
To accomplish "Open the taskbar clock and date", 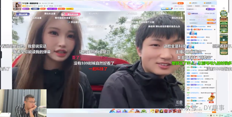I will 227,115.
